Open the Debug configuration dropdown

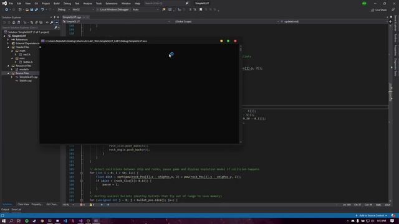click(63, 10)
